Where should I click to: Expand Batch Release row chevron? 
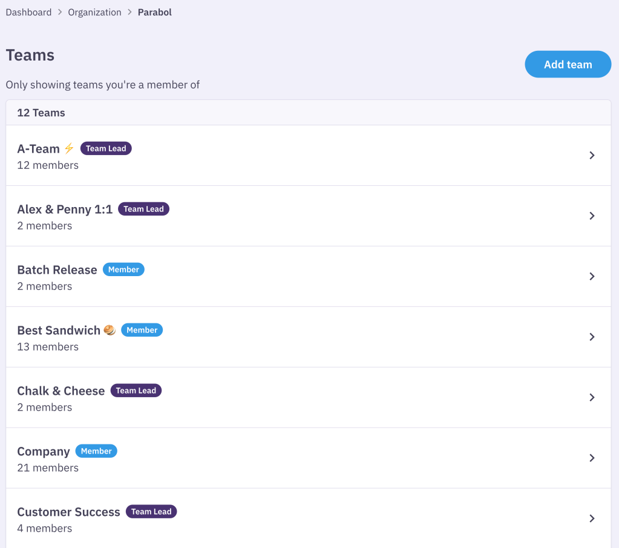pyautogui.click(x=592, y=276)
